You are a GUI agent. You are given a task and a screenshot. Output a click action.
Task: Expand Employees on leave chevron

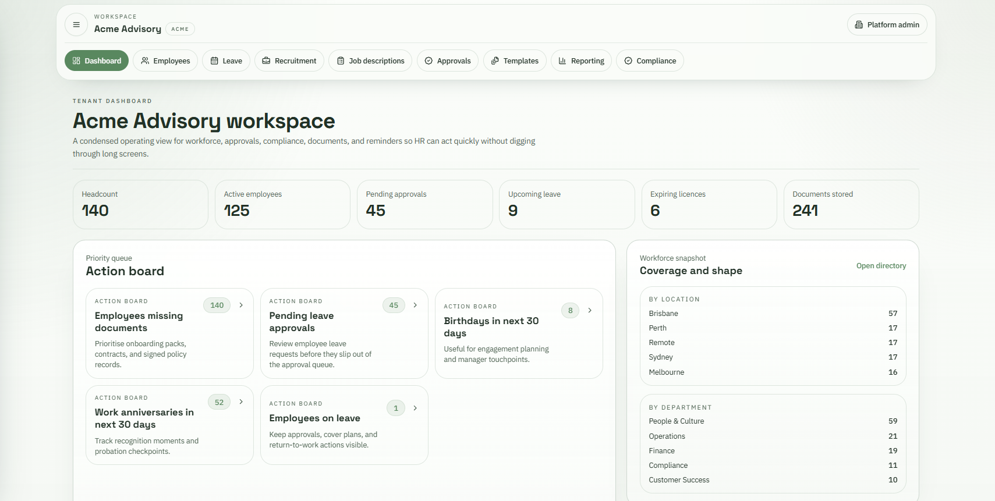[415, 408]
